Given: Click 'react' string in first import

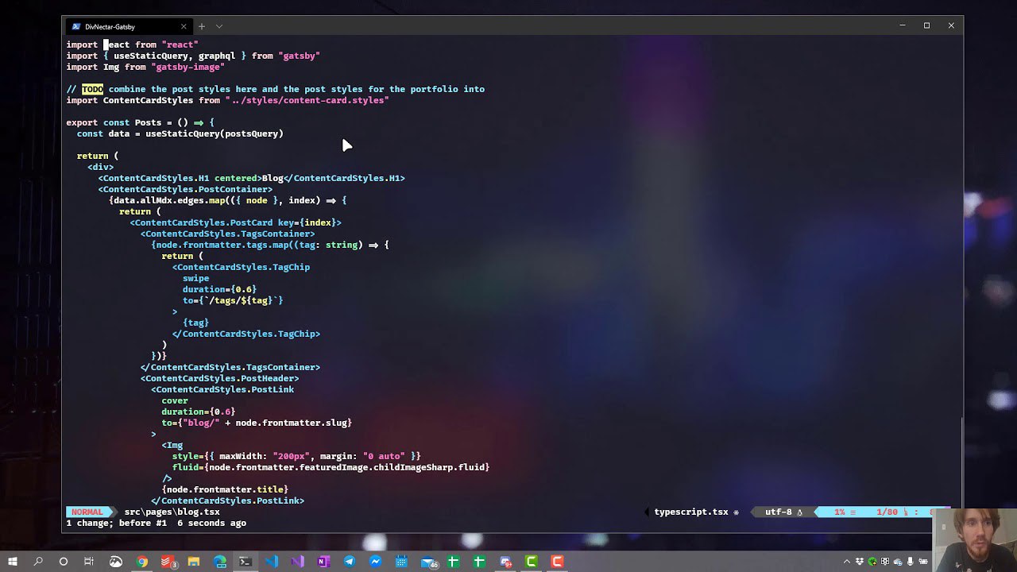Looking at the screenshot, I should (180, 44).
